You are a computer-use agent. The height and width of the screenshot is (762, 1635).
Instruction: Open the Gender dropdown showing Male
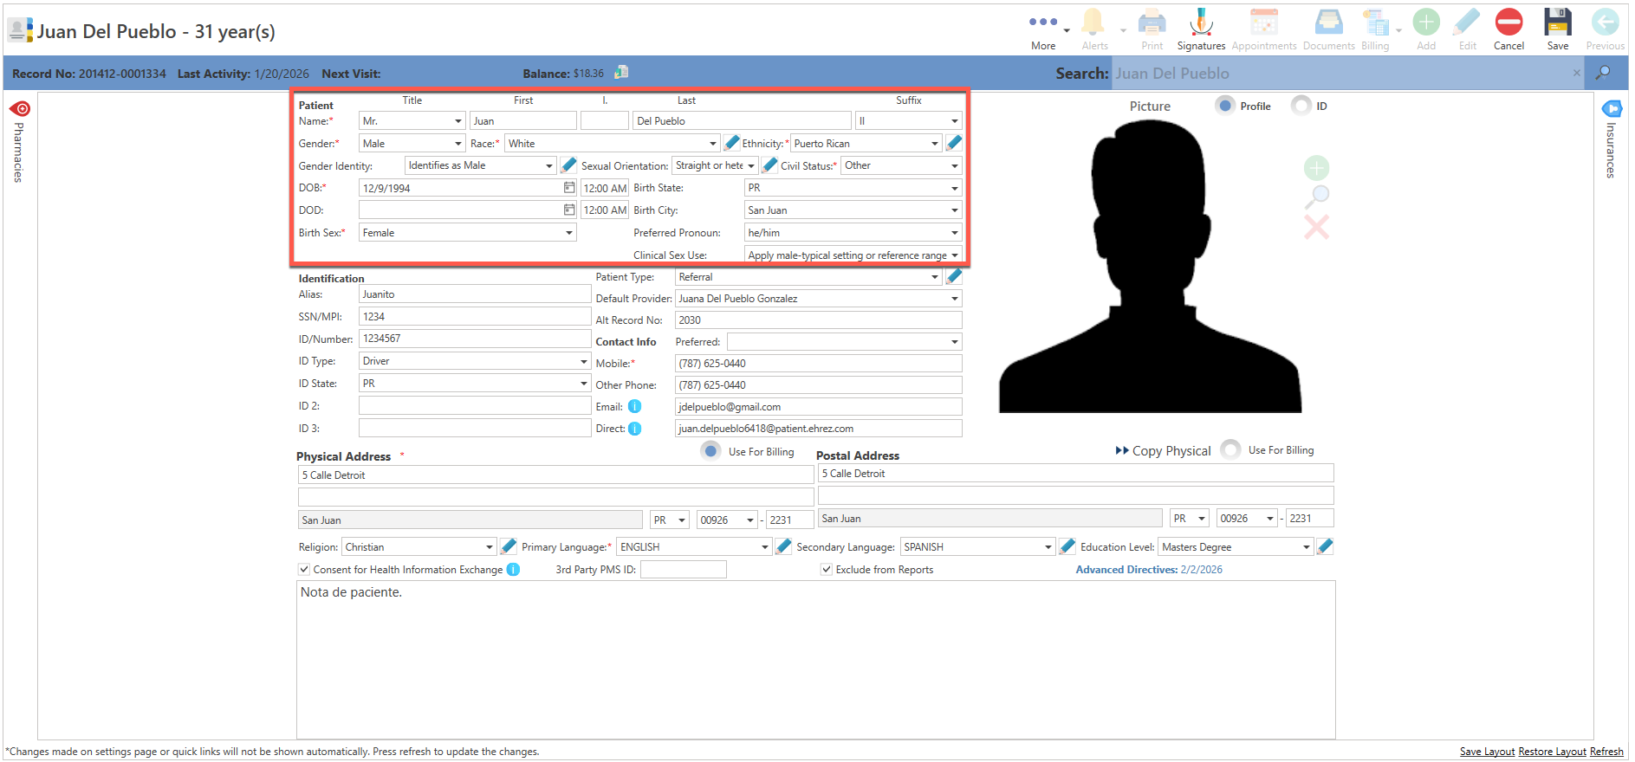click(412, 143)
